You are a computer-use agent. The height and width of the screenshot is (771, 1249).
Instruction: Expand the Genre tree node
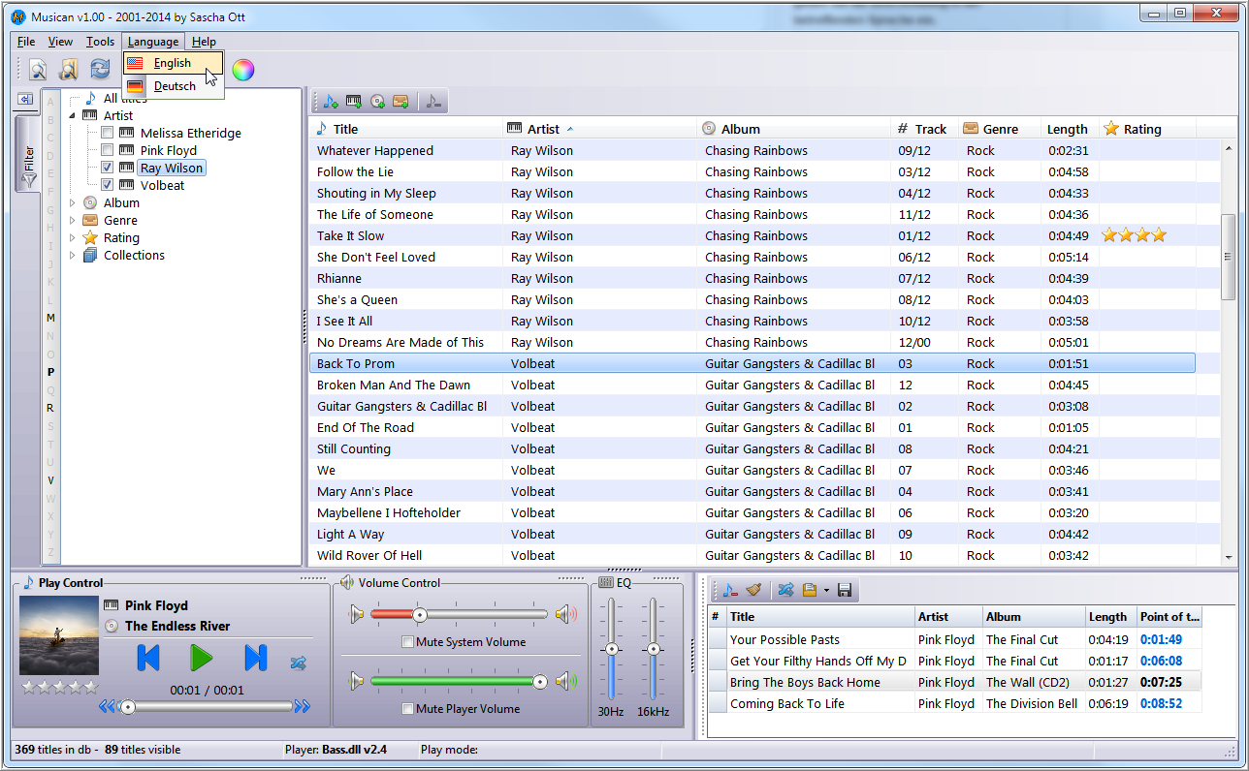tap(72, 220)
